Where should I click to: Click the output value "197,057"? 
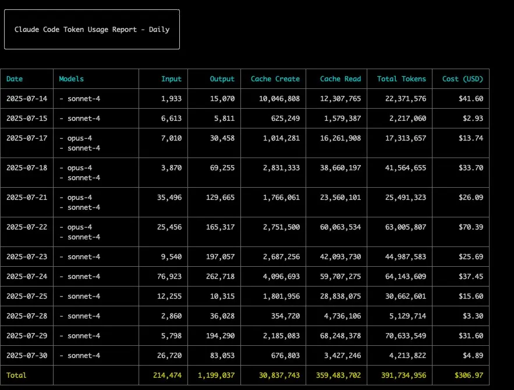click(x=220, y=256)
